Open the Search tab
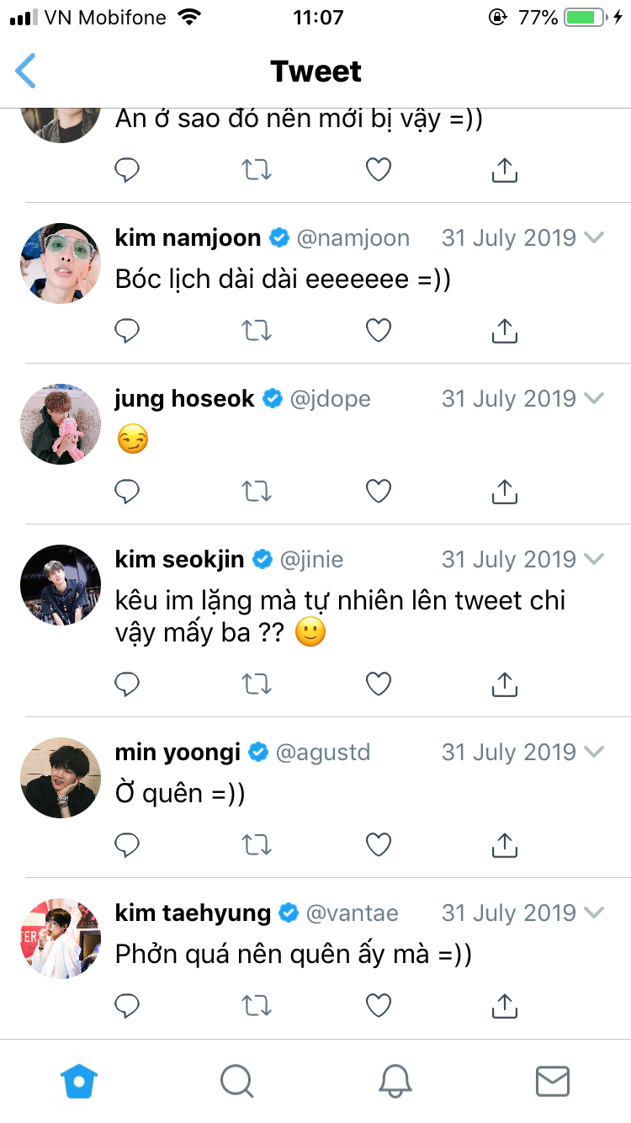The image size is (631, 1123). (236, 1081)
